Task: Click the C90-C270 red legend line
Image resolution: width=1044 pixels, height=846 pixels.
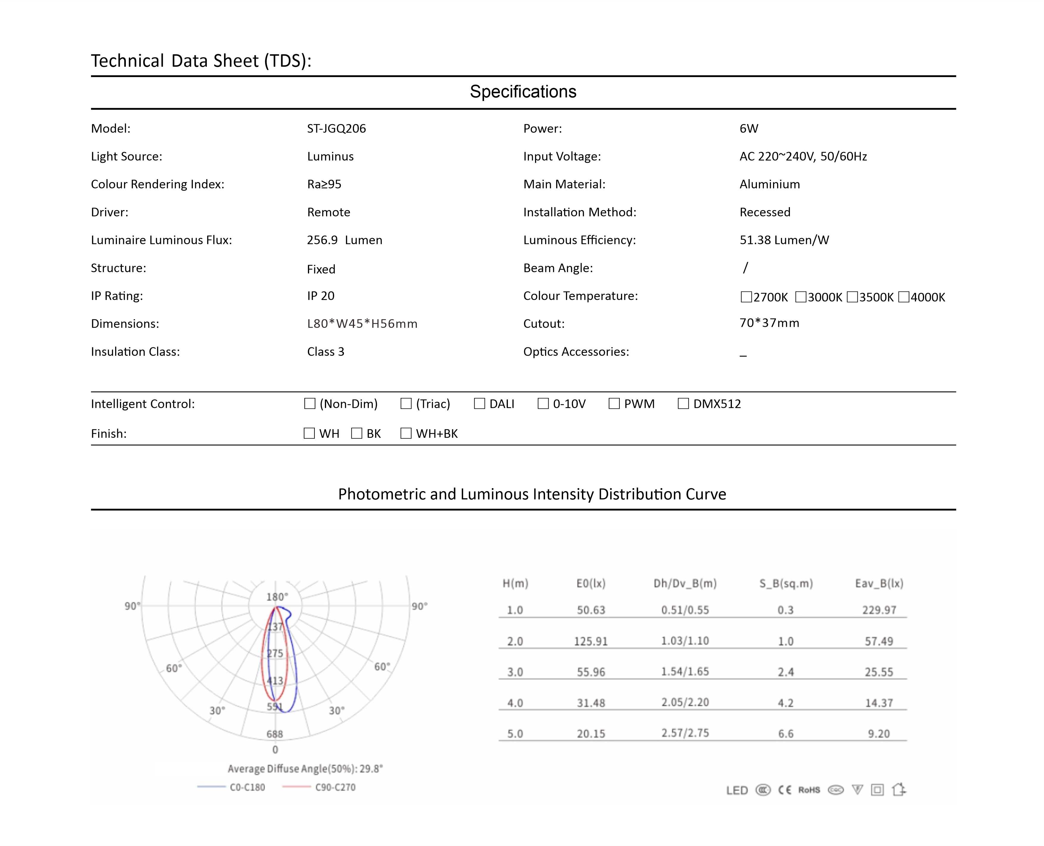Action: click(x=296, y=787)
